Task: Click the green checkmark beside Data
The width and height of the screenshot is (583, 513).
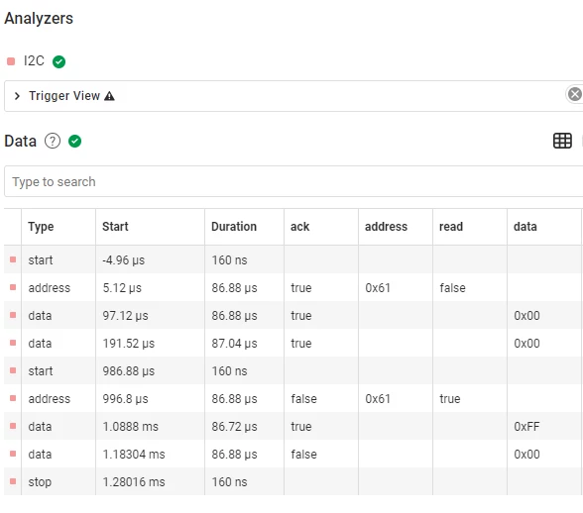Action: click(x=74, y=142)
